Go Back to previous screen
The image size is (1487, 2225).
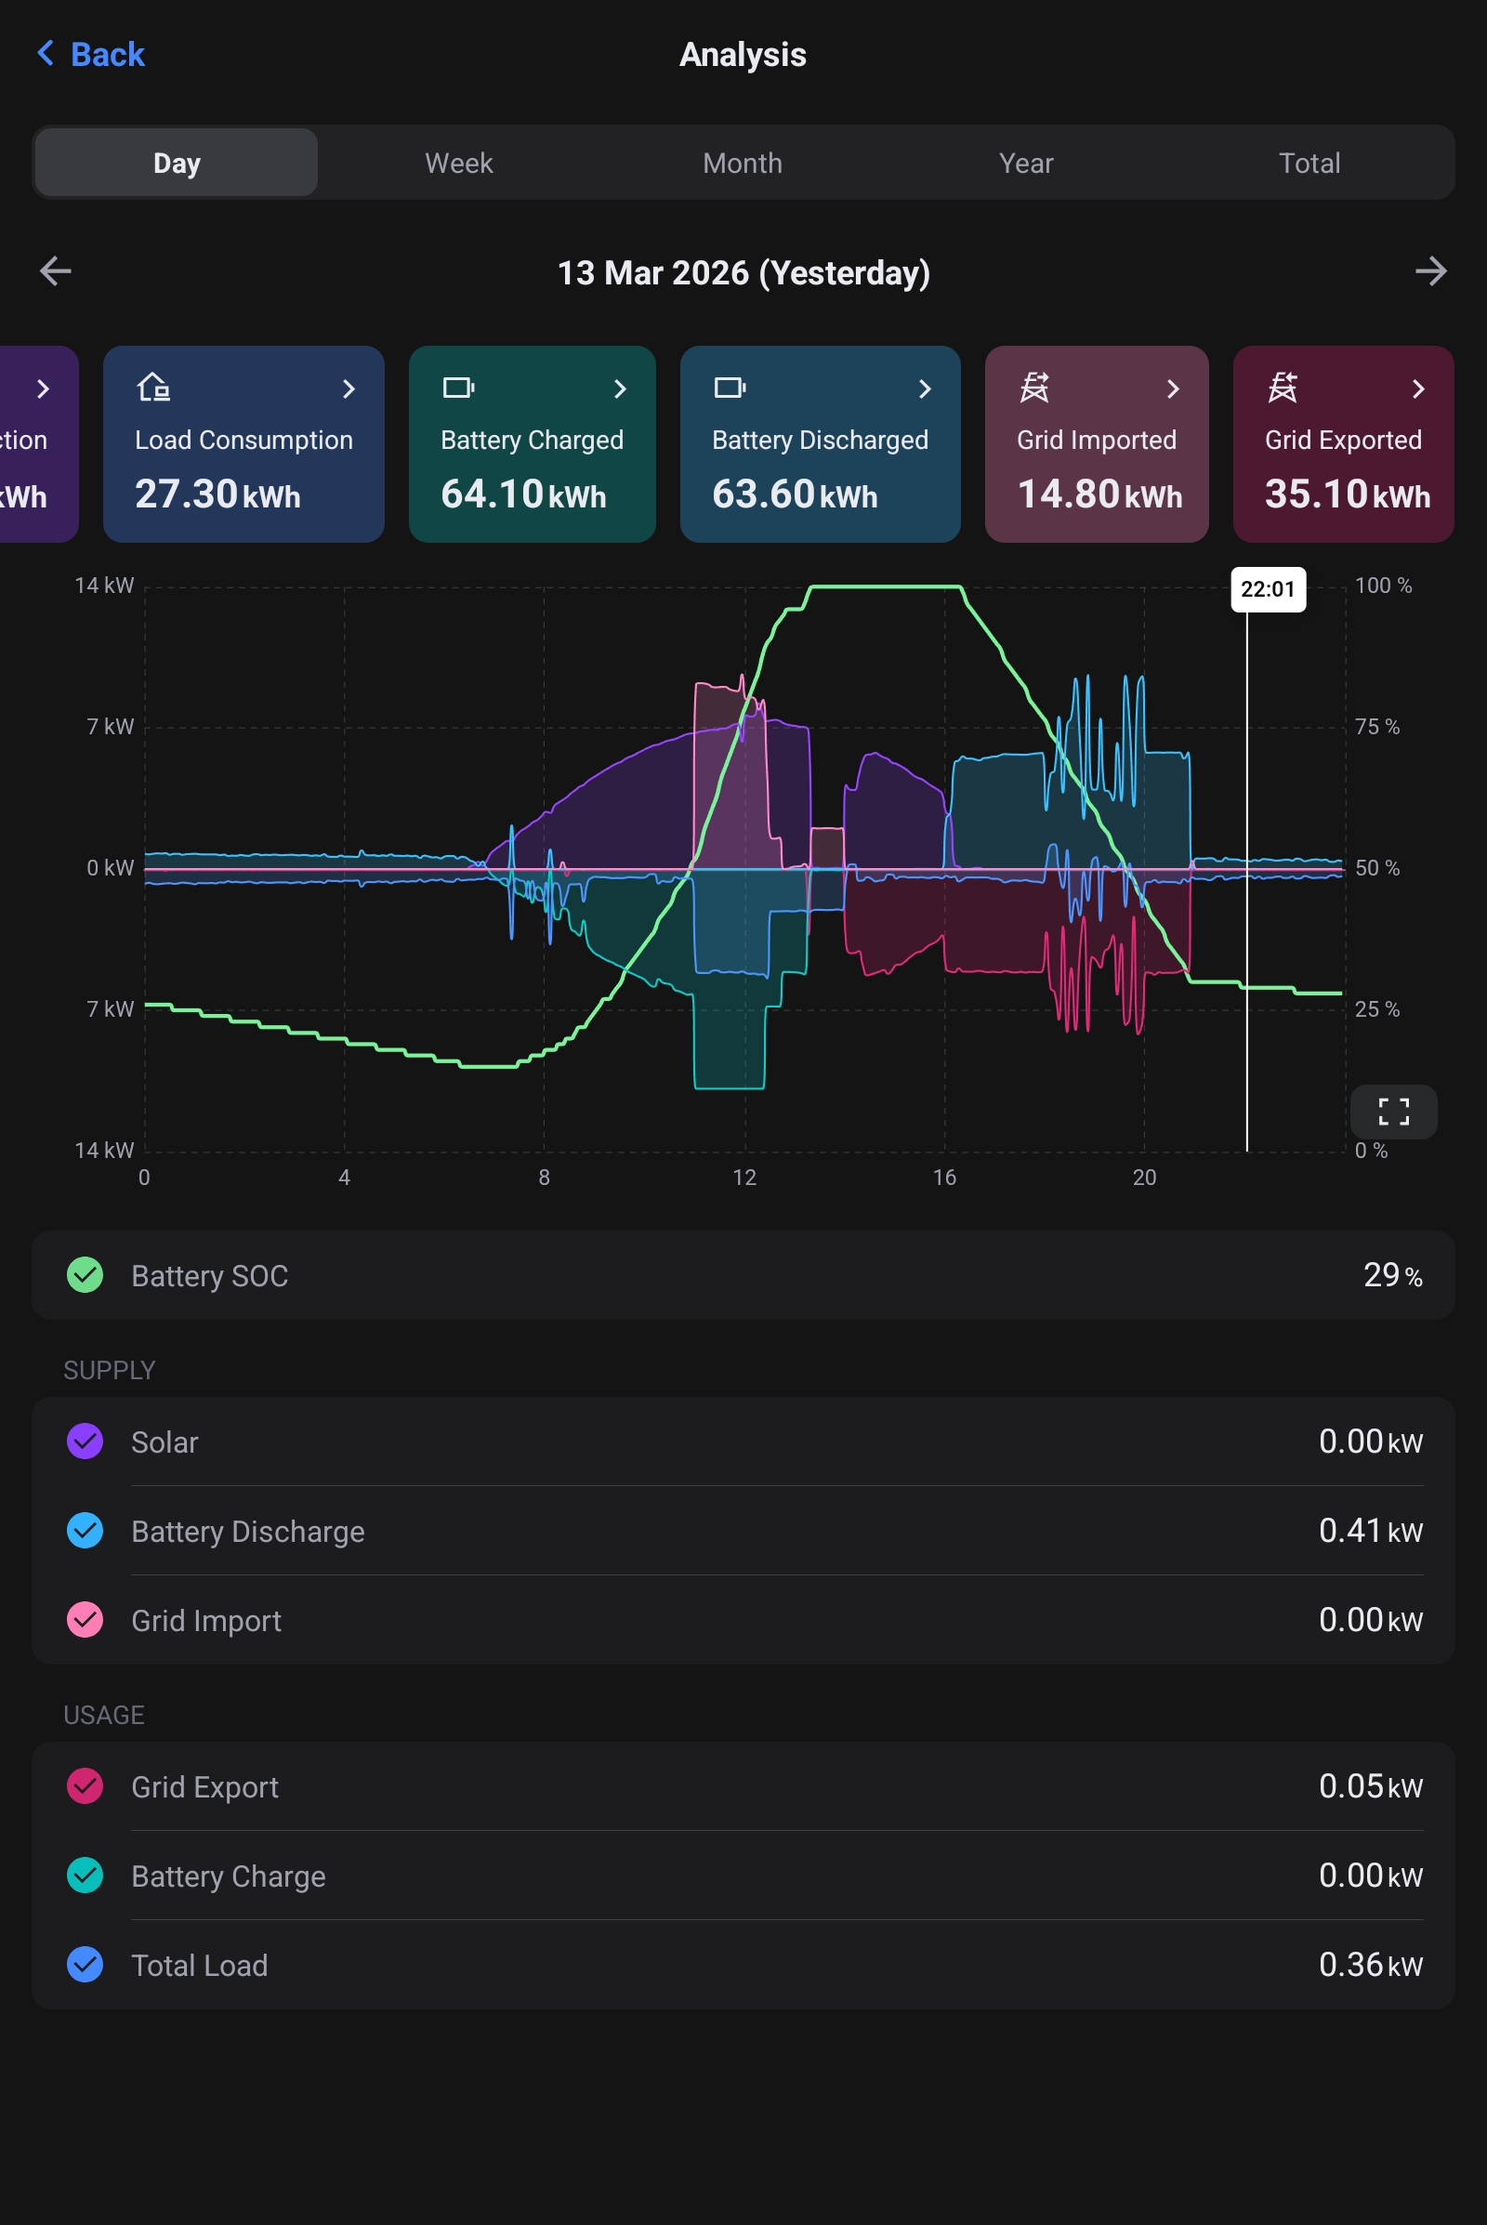point(91,54)
